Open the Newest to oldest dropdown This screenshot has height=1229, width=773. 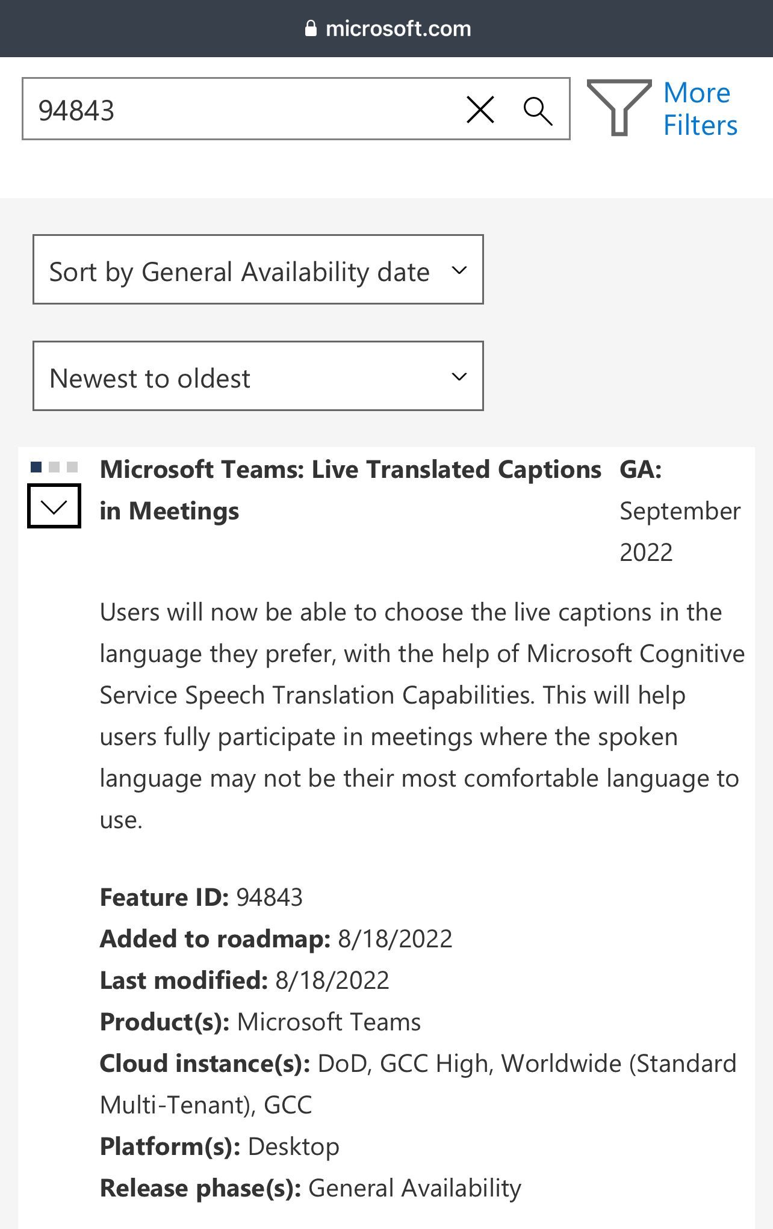(x=258, y=376)
